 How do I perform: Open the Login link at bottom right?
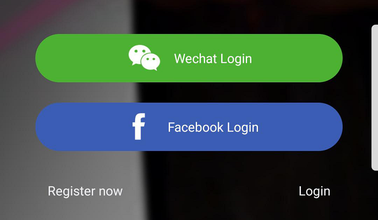[314, 192]
